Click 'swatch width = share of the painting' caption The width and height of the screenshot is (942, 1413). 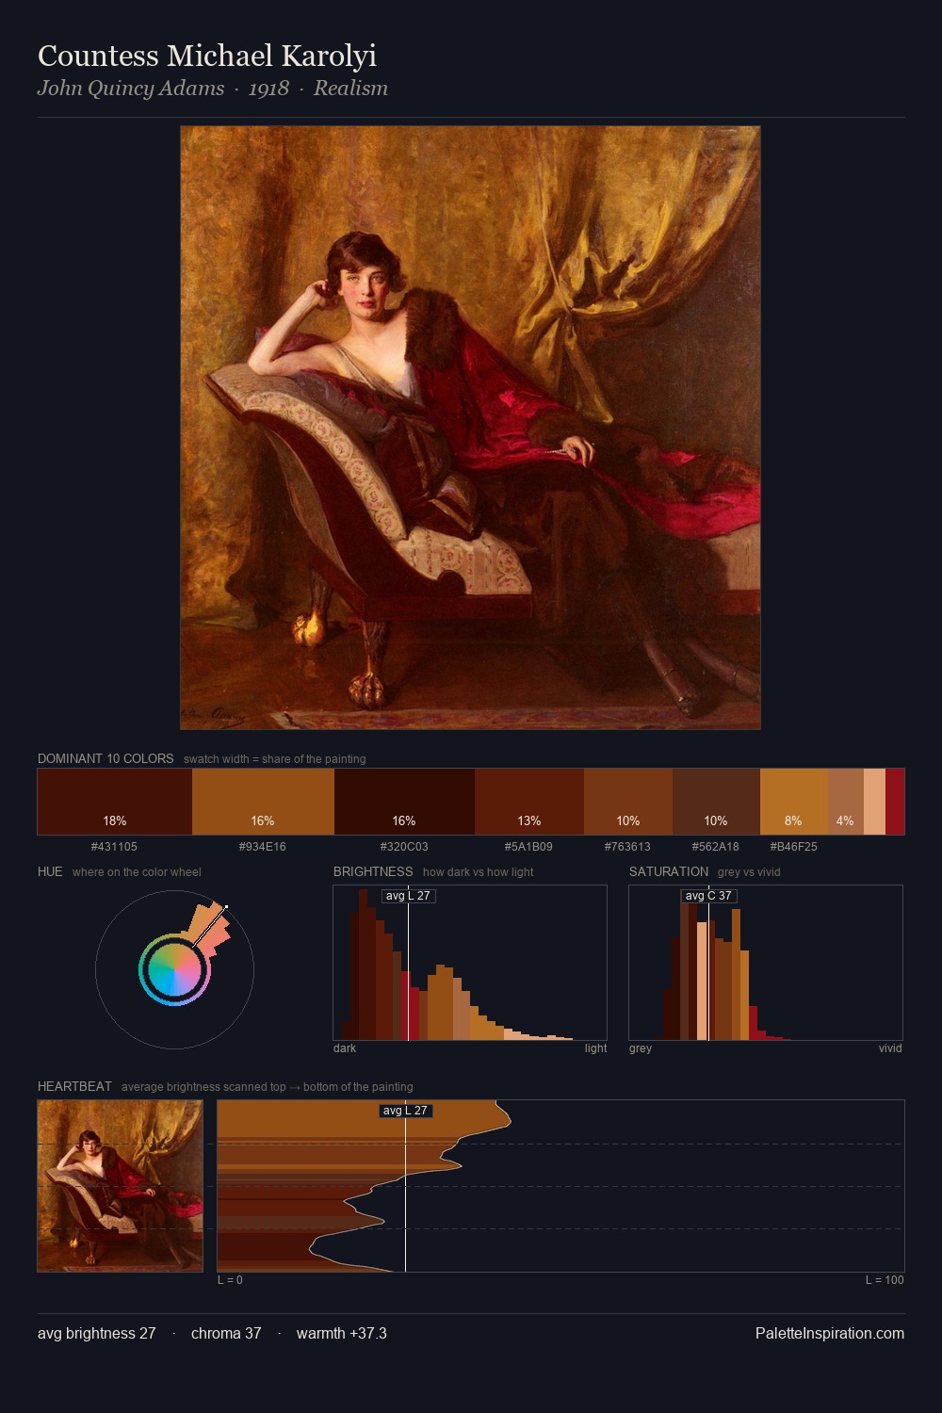(275, 759)
